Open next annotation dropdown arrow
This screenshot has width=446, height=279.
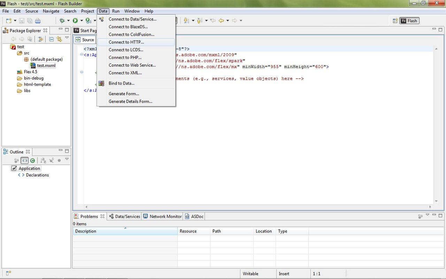click(x=193, y=21)
